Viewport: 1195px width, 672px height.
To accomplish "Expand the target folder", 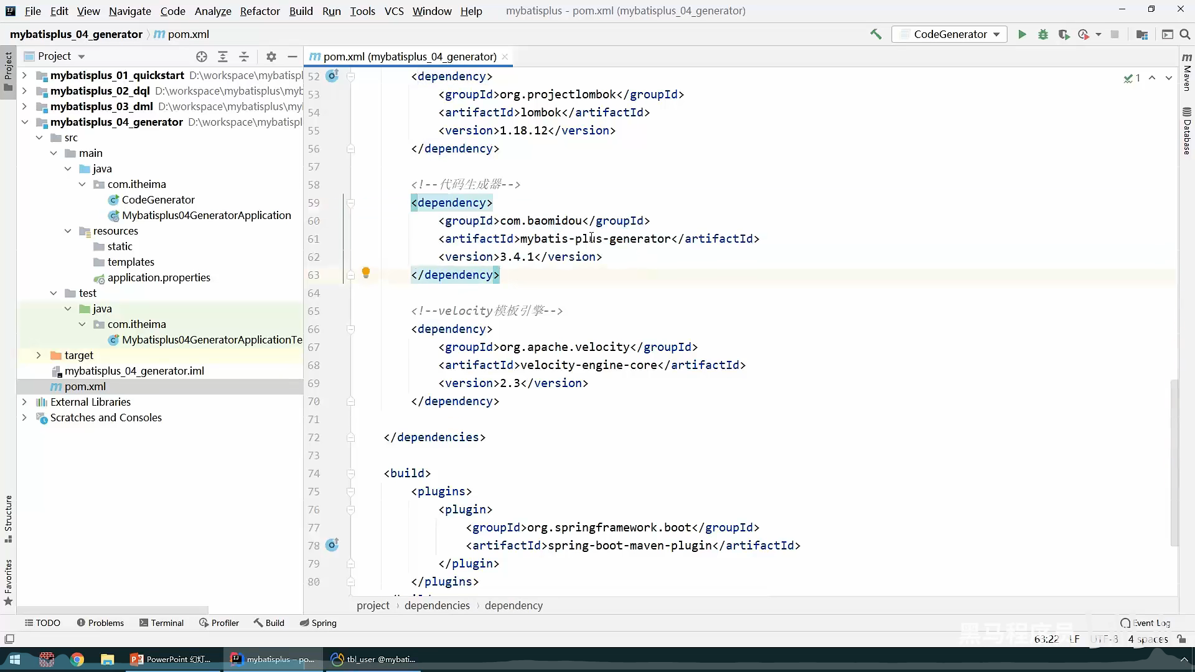I will click(39, 355).
